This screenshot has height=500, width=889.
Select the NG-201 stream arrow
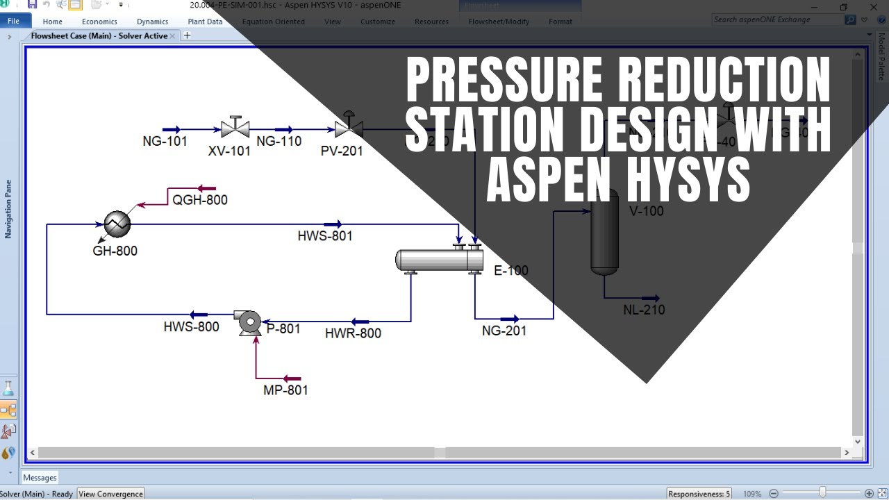pos(510,319)
